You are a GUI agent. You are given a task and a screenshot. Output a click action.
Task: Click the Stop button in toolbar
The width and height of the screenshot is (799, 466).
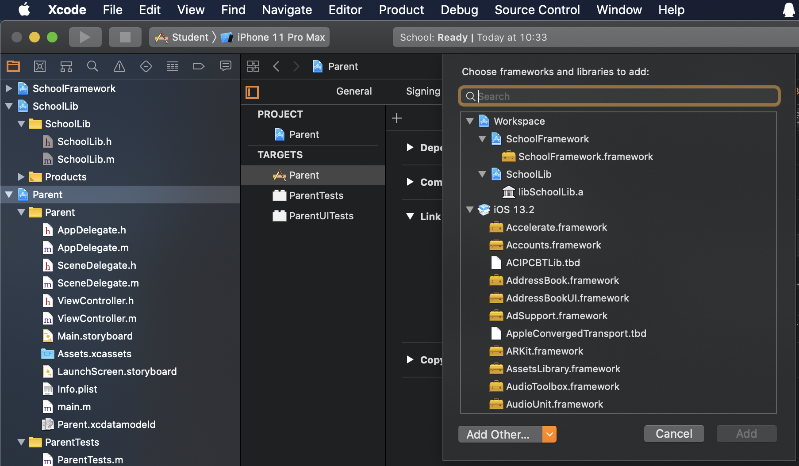(125, 37)
